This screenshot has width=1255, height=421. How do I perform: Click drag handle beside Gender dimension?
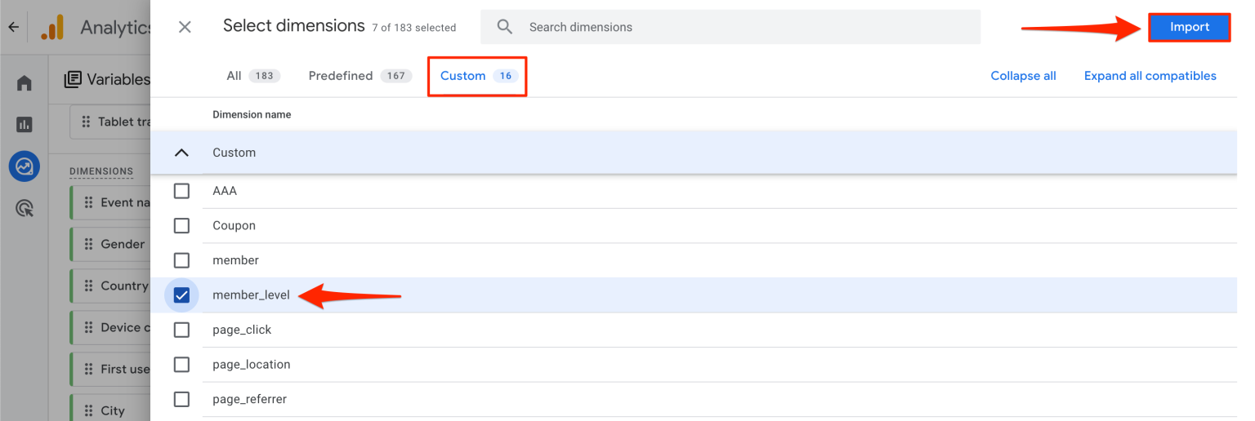(88, 244)
